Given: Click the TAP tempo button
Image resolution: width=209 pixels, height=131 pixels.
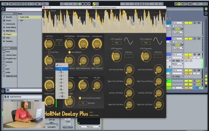Looking at the screenshot, I should [11, 4].
